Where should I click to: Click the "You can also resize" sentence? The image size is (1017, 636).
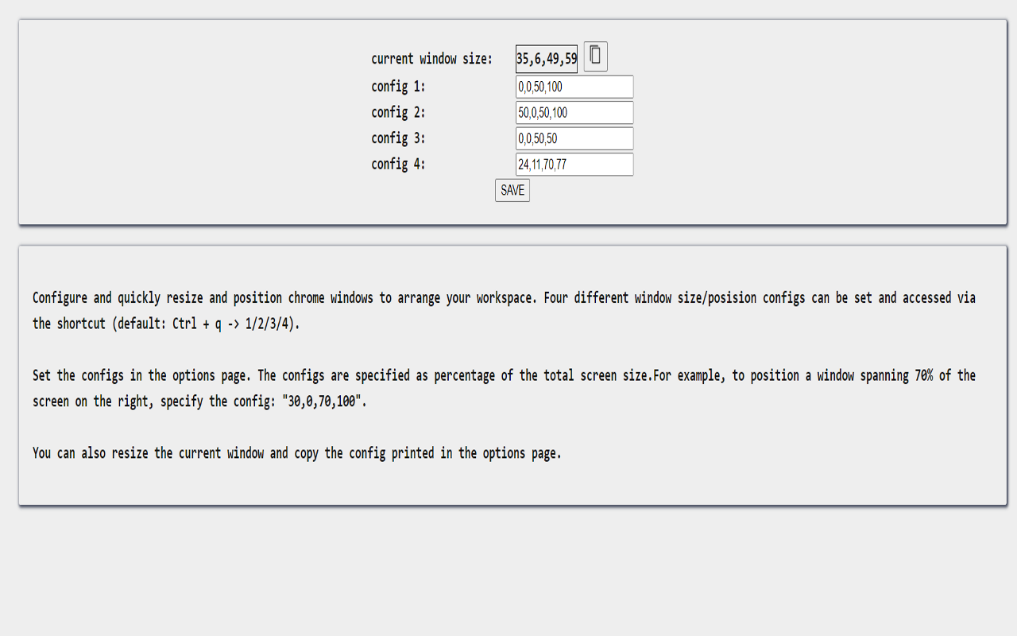coord(296,453)
